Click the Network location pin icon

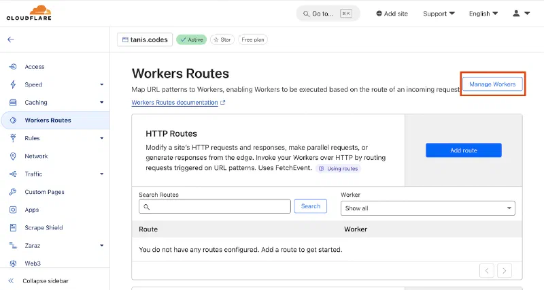point(13,157)
